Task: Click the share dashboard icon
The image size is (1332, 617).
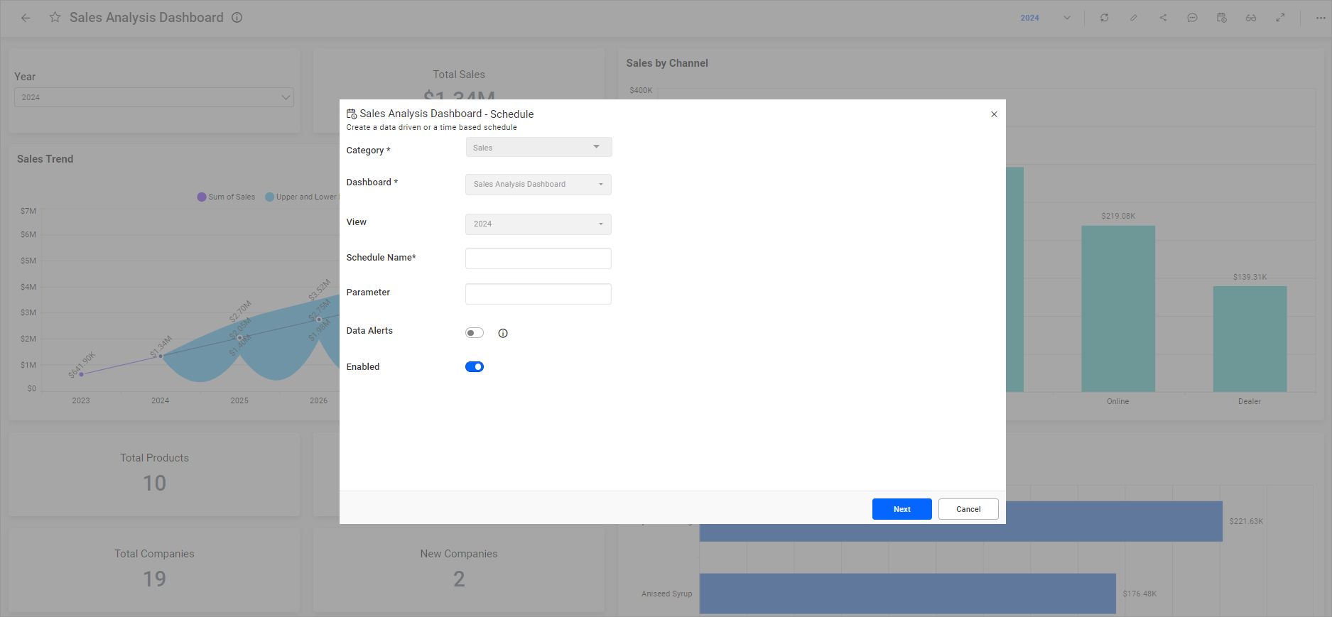Action: [x=1163, y=18]
